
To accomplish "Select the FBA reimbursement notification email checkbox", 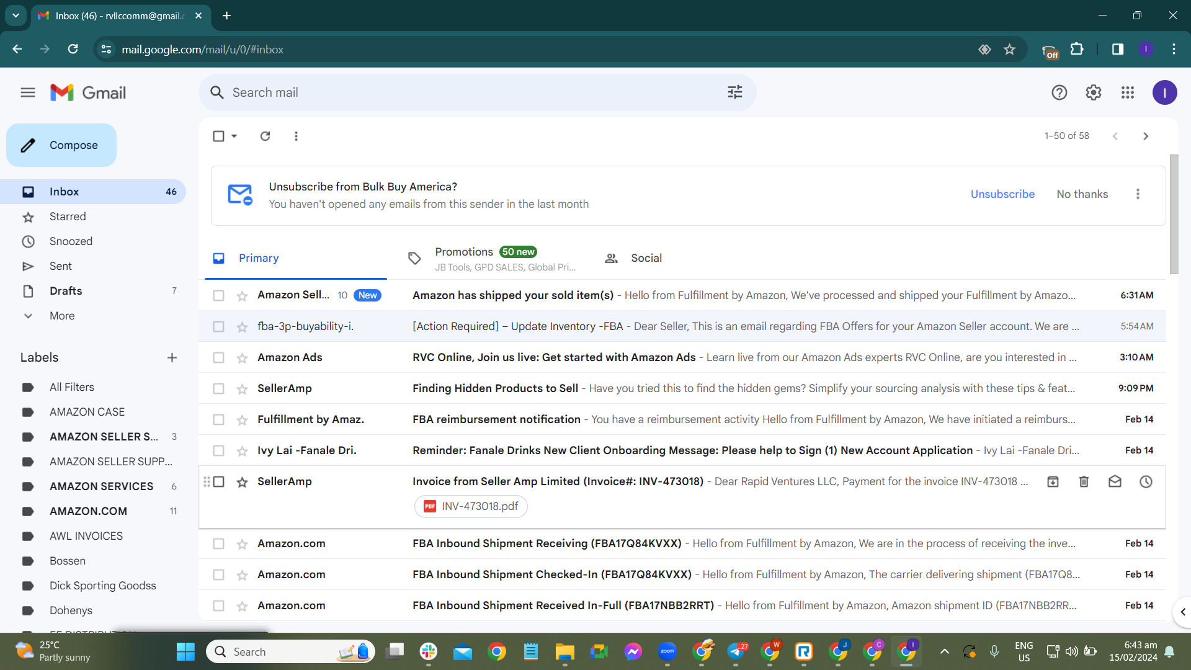I will [x=218, y=419].
